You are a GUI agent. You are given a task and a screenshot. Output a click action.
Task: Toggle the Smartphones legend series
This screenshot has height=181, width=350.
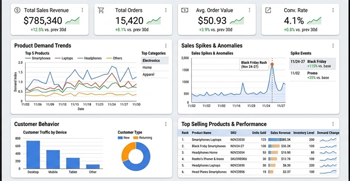pos(38,58)
